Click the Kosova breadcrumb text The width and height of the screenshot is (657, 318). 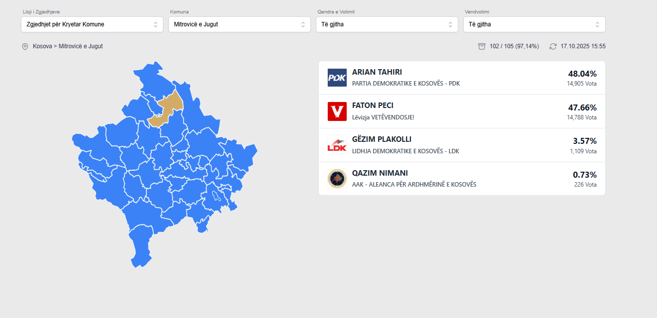(x=42, y=46)
